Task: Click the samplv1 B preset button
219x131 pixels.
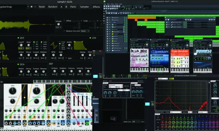Action: [x=66, y=7]
